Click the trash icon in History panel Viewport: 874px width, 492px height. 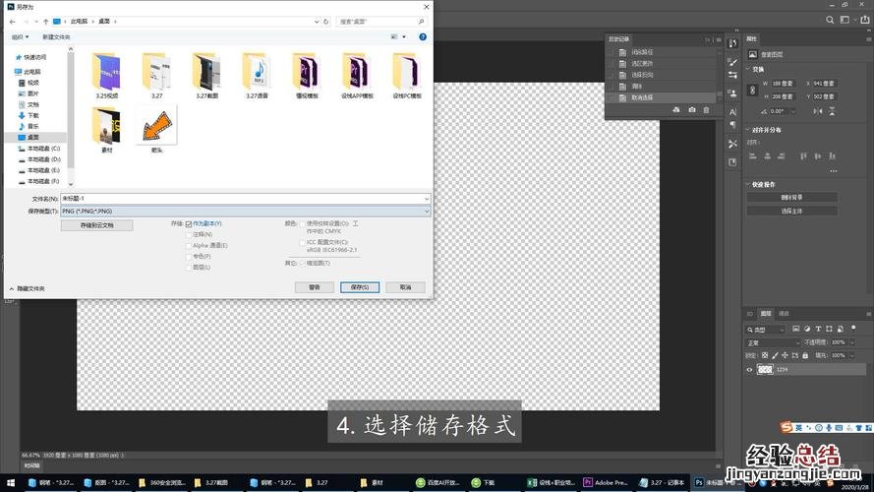click(x=706, y=109)
